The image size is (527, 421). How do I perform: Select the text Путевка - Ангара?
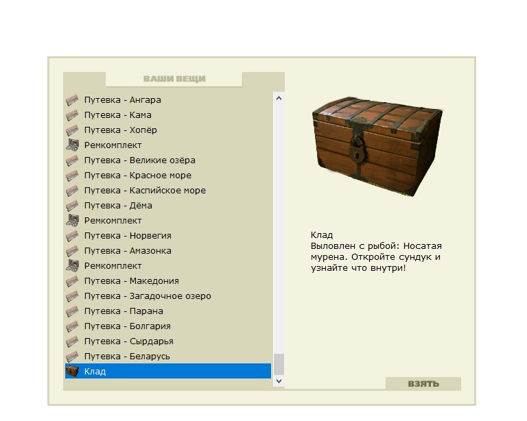coord(123,100)
